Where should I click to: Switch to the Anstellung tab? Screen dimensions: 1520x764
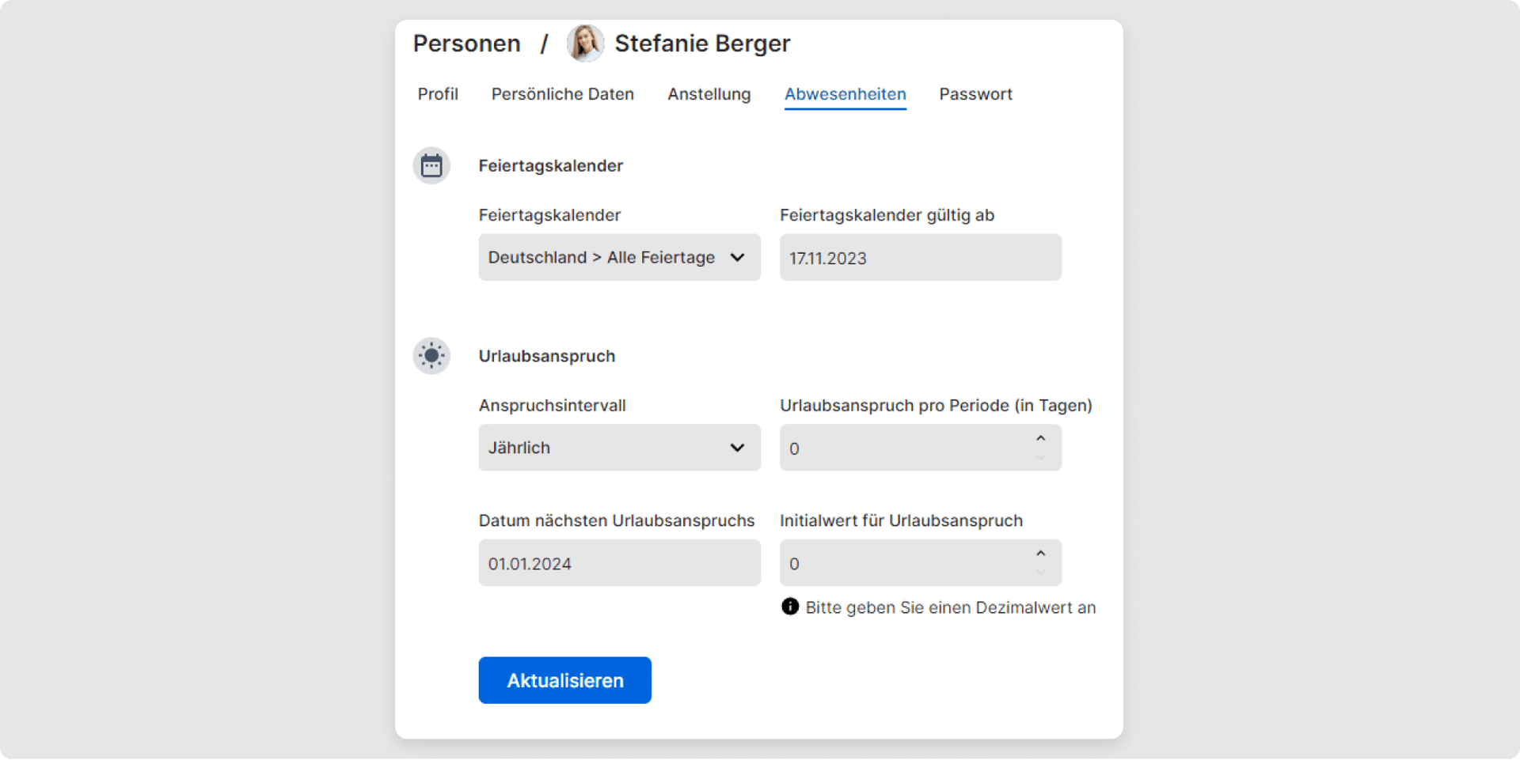[x=709, y=93]
